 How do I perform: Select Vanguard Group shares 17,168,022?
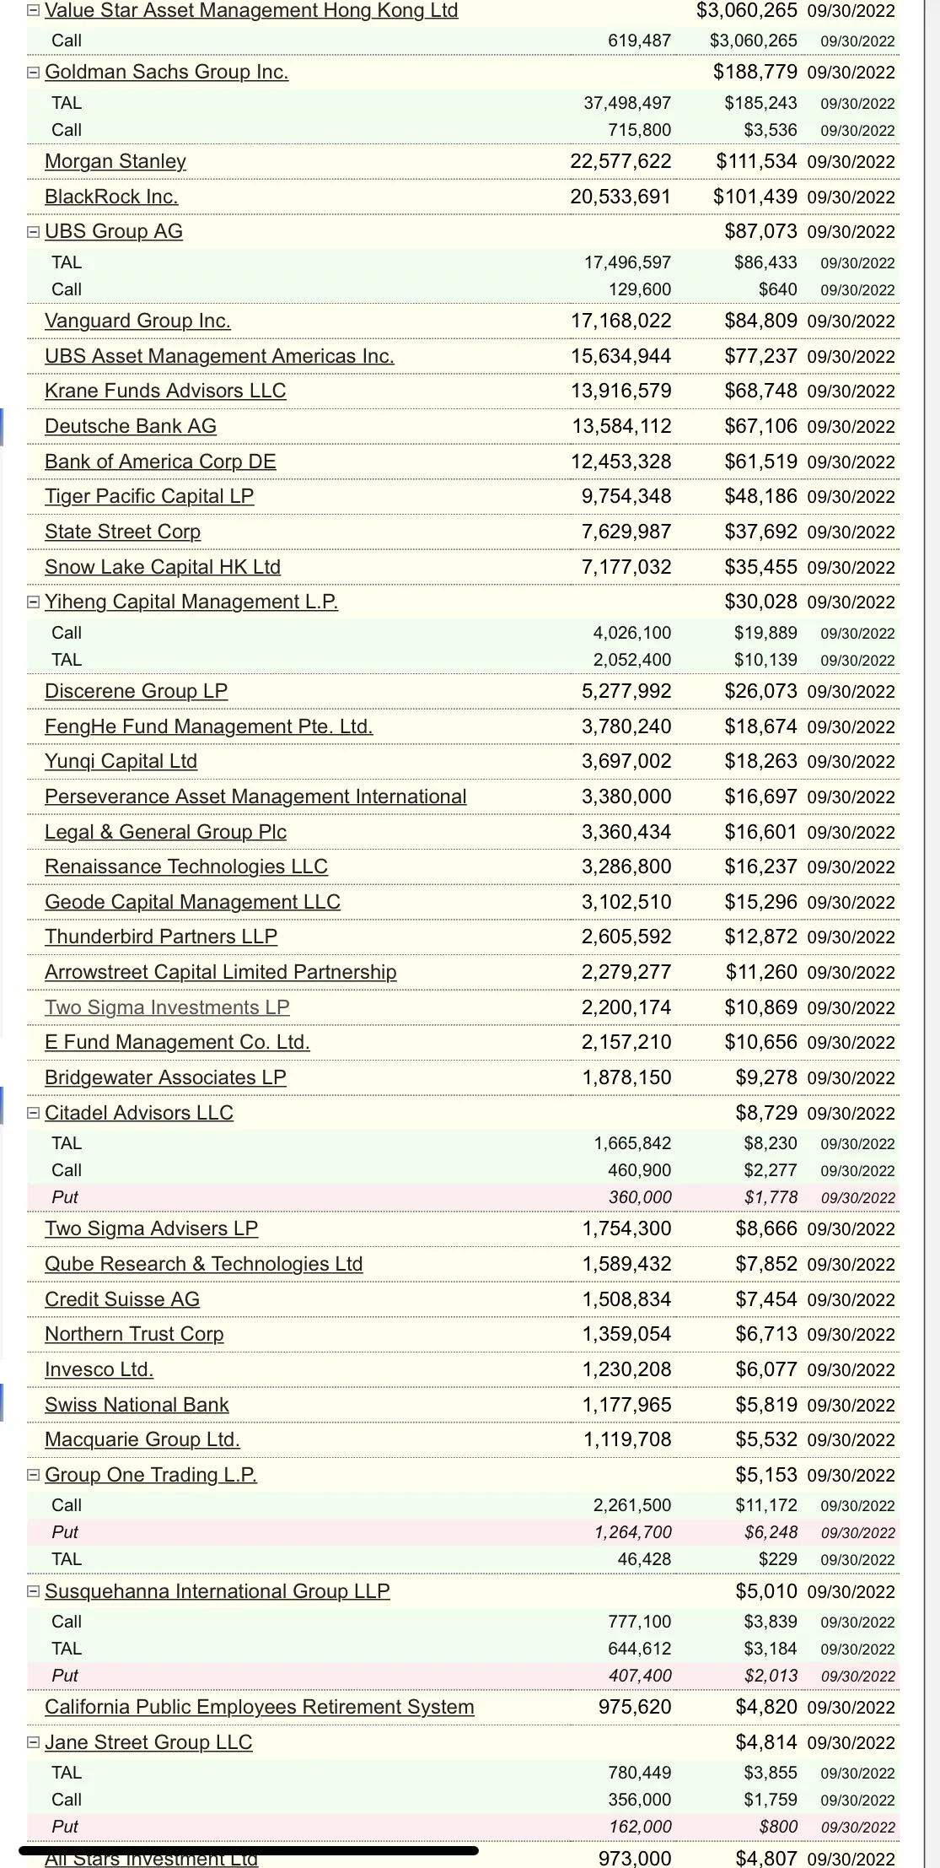coord(621,321)
